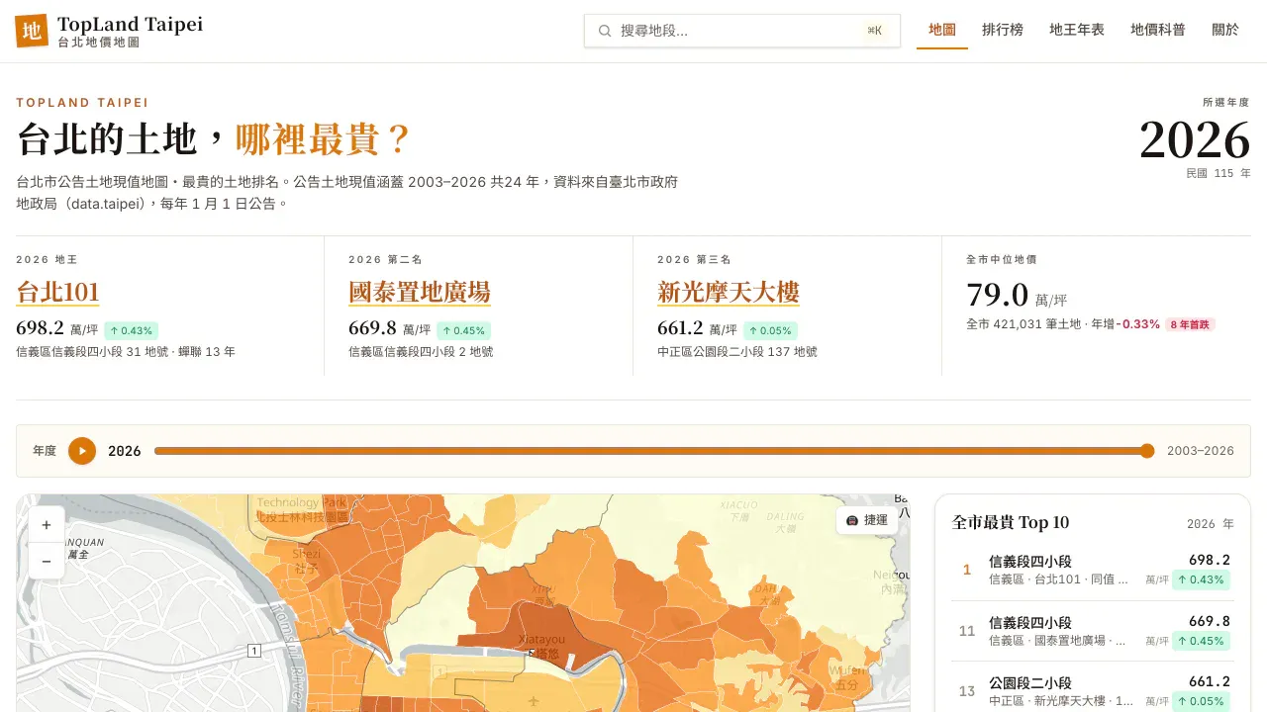Zoom in on the map

pos(47,526)
